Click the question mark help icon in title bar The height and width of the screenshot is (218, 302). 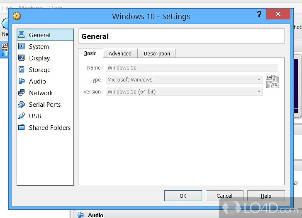coord(259,14)
